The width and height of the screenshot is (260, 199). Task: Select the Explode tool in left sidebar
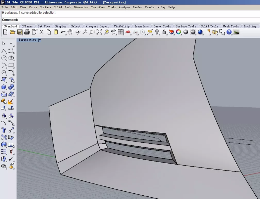coord(11,101)
